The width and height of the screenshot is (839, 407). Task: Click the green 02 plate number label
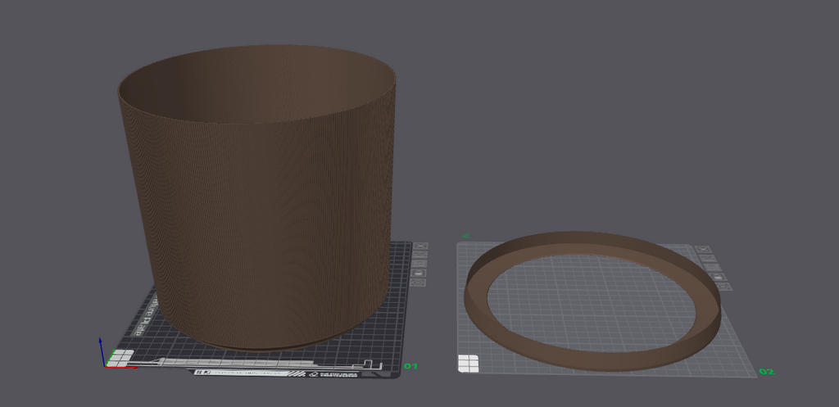(766, 372)
